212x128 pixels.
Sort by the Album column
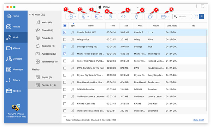[x=156, y=25]
